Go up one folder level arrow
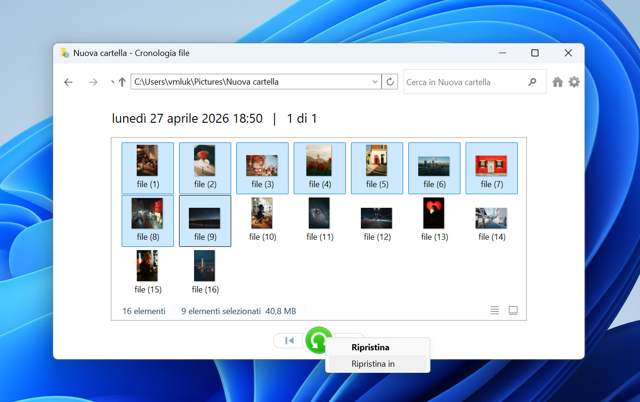The image size is (640, 402). (x=122, y=82)
